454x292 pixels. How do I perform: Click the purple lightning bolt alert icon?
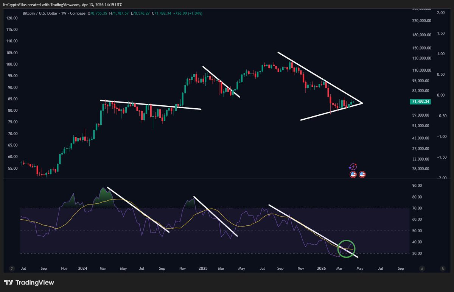click(x=353, y=167)
